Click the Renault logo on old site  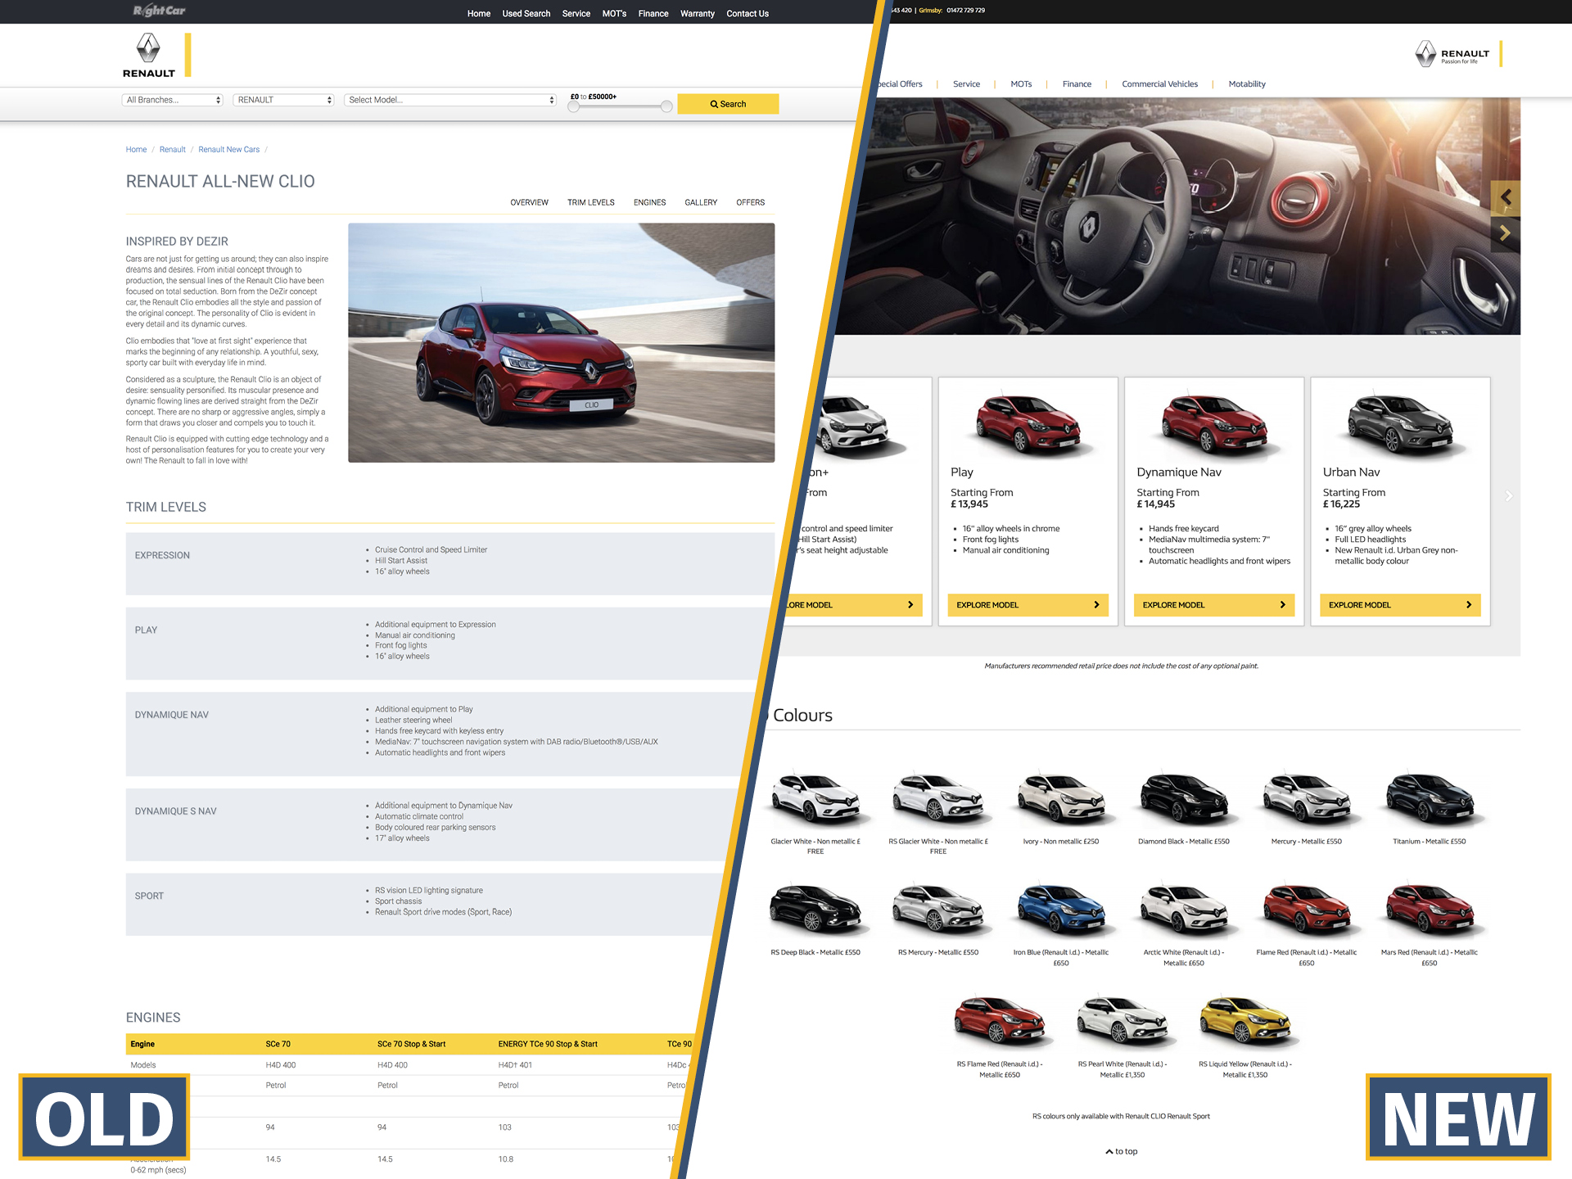149,56
